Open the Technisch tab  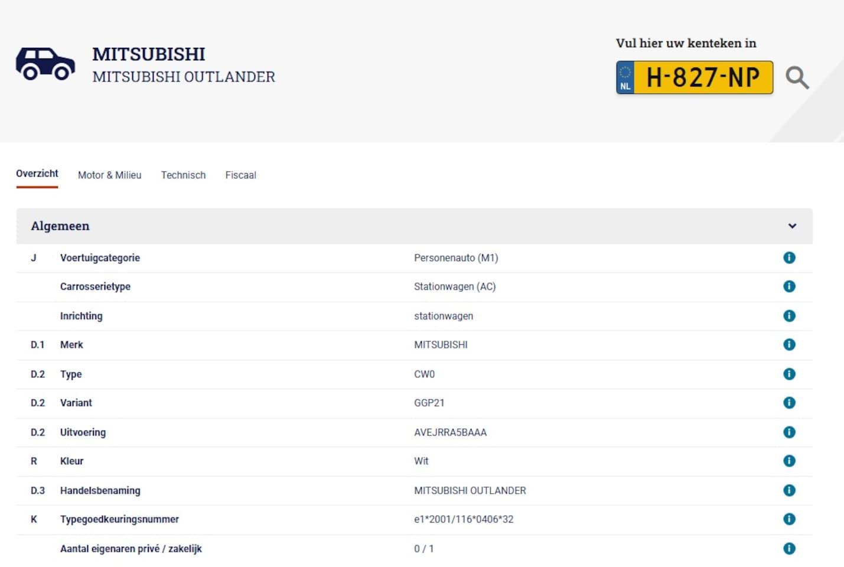point(183,175)
